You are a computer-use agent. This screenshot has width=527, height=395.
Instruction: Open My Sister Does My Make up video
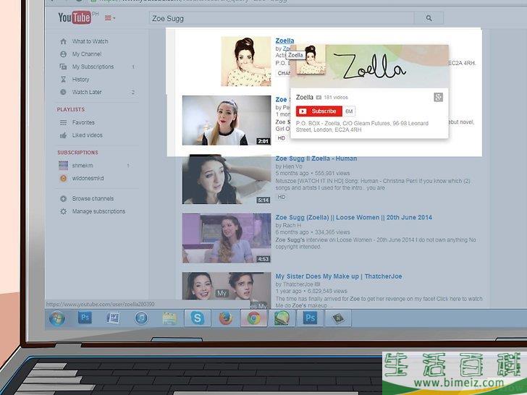tap(339, 276)
